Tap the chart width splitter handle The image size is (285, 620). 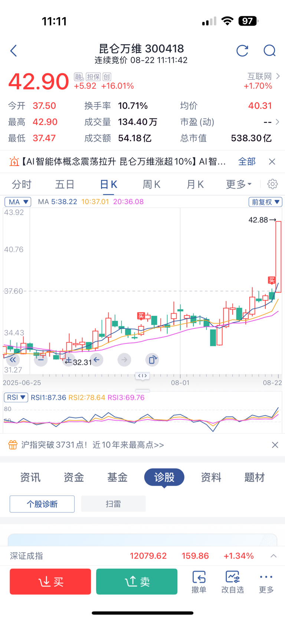142,376
